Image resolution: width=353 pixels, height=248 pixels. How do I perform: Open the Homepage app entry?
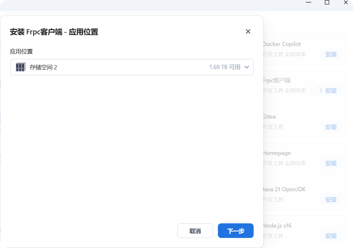pyautogui.click(x=277, y=153)
